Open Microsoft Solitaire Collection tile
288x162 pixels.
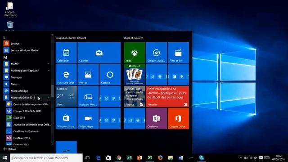pyautogui.click(x=135, y=75)
